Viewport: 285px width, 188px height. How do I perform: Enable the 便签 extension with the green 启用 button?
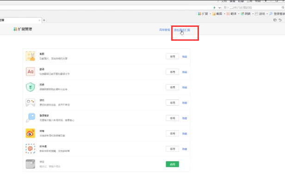click(172, 164)
